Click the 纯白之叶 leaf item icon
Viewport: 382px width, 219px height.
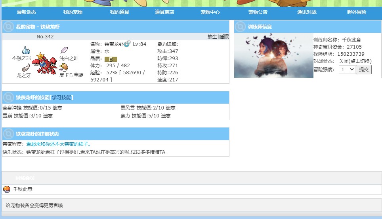[64, 50]
